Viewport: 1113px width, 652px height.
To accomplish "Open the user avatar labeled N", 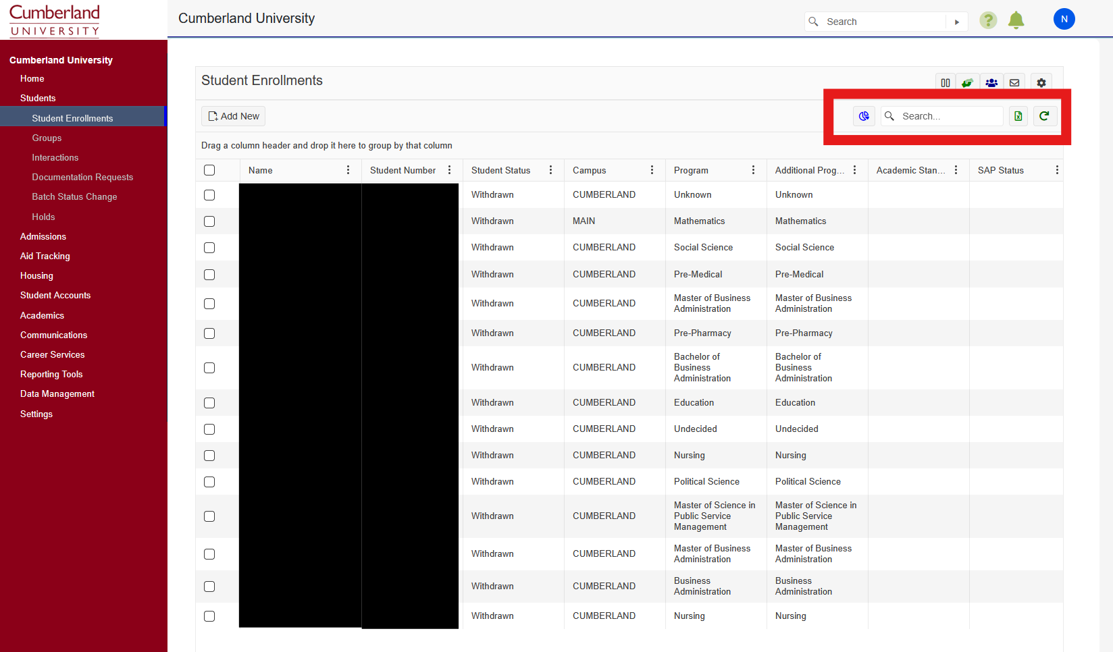I will pyautogui.click(x=1064, y=19).
